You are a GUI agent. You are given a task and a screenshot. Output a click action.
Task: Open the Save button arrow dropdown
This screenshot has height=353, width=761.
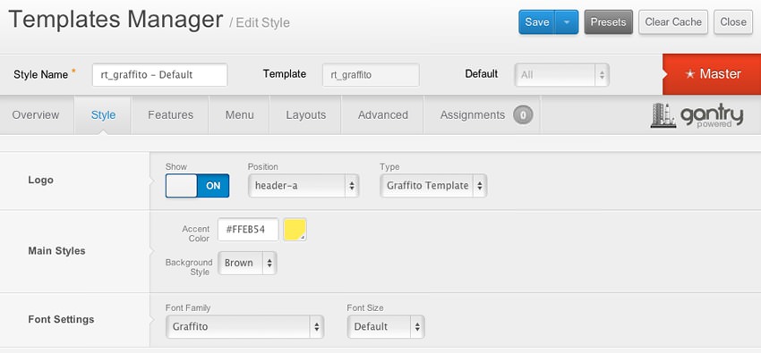[567, 22]
